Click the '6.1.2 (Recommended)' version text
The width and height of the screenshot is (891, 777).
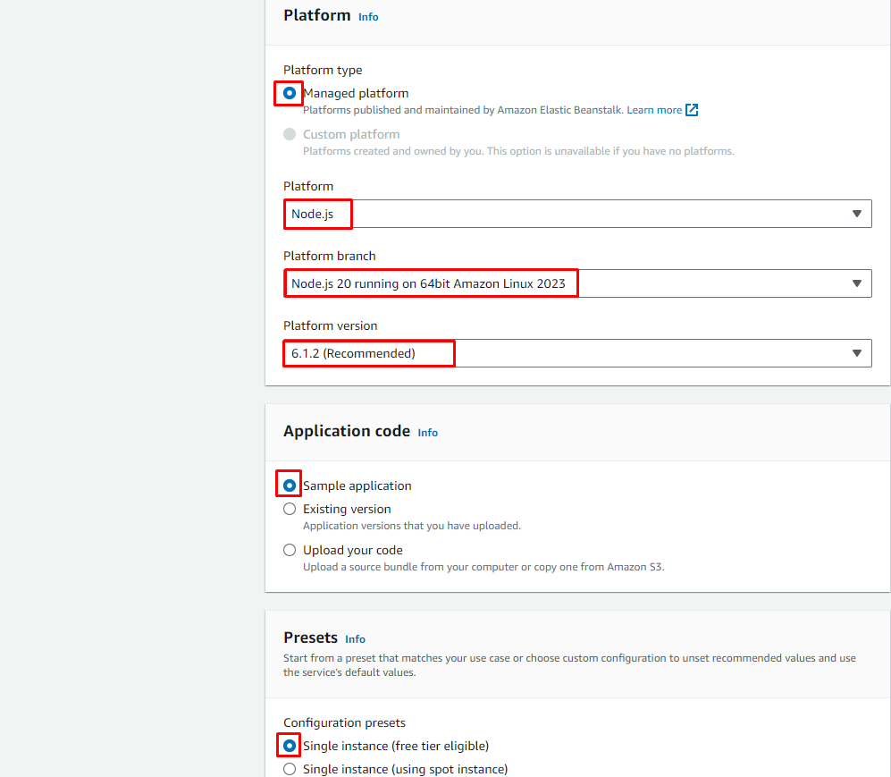354,353
